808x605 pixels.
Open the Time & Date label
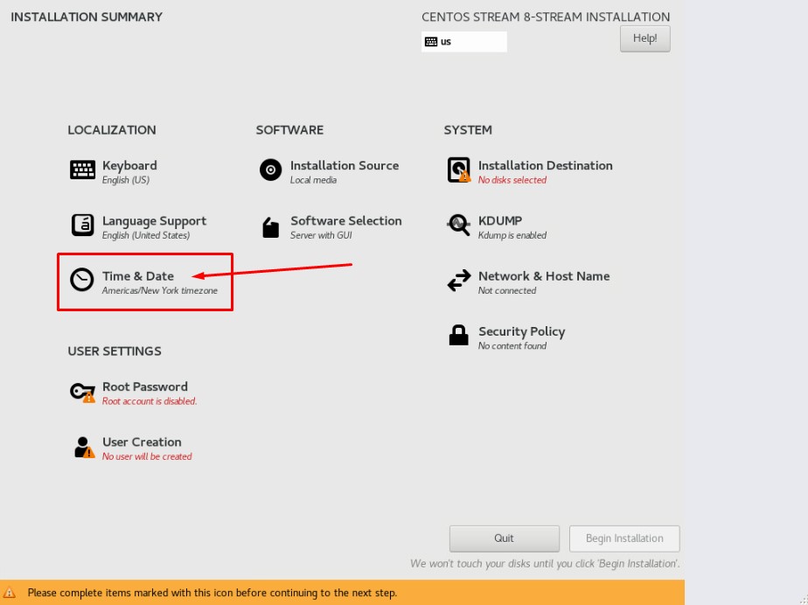pos(138,276)
